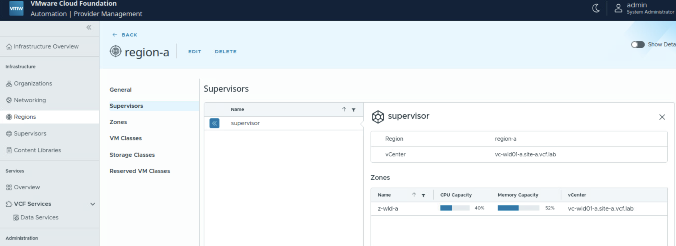Screen dimensions: 676x246
Task: Open the Storage Classes tab
Action: pos(132,155)
